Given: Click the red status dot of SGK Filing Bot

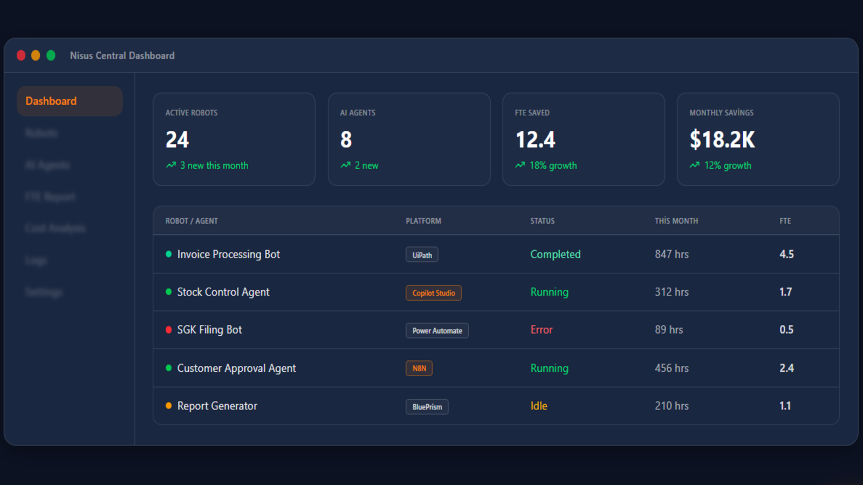Looking at the screenshot, I should pyautogui.click(x=169, y=329).
